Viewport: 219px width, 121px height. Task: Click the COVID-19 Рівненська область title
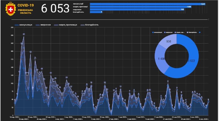click(x=26, y=9)
